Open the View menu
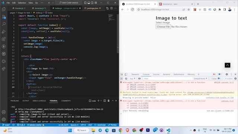The height and width of the screenshot is (134, 238). click(30, 3)
